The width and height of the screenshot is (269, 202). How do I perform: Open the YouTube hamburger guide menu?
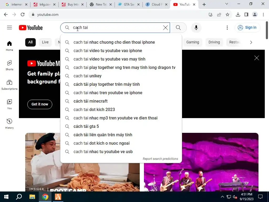pos(9,27)
